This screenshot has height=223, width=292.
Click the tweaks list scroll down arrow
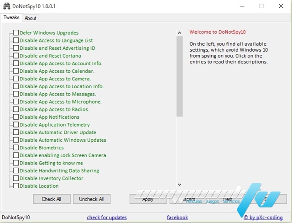pos(179,185)
